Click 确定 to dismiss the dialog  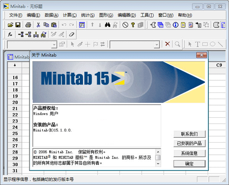click(189, 164)
